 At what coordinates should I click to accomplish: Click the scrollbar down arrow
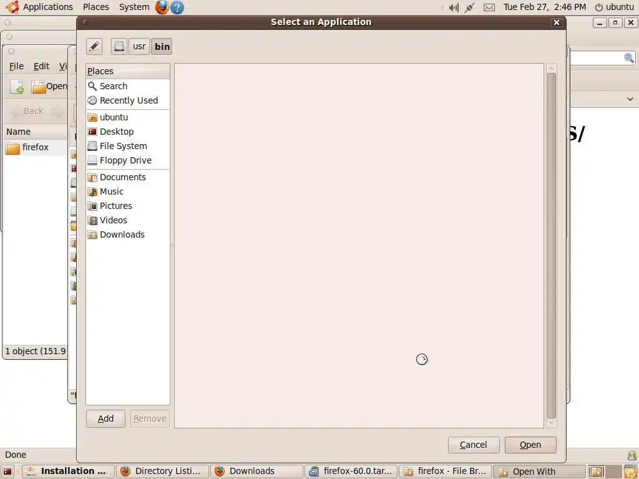click(552, 423)
